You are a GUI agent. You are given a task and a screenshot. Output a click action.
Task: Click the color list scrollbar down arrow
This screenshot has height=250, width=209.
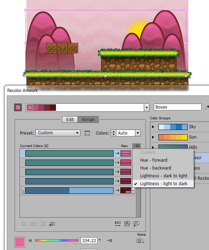tap(139, 215)
